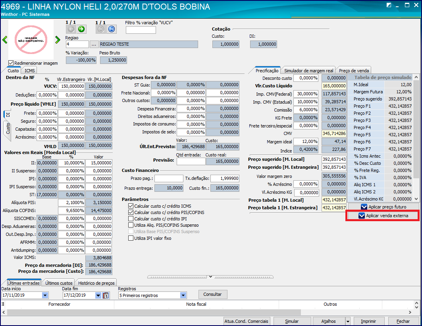Enable Utiliza Aliq. PIS/COFINS Suspenso
Image resolution: width=422 pixels, height=326 pixels.
coord(131,225)
